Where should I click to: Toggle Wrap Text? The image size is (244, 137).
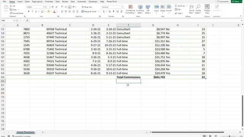click(x=87, y=7)
